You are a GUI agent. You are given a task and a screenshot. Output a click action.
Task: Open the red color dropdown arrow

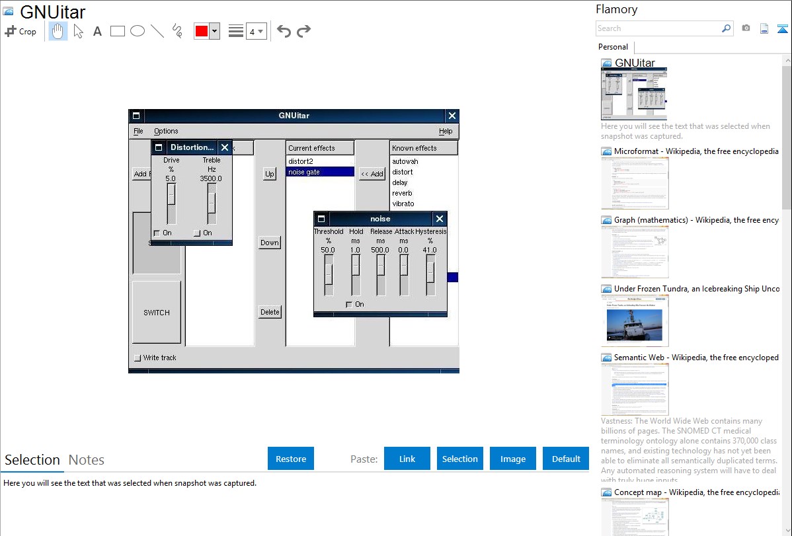click(214, 31)
